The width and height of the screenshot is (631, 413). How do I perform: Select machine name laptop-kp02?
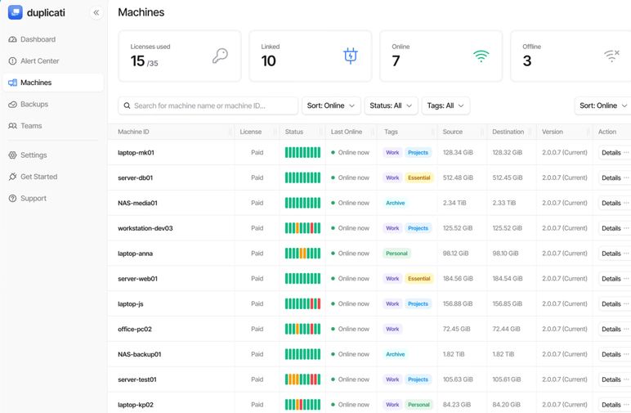136,405
